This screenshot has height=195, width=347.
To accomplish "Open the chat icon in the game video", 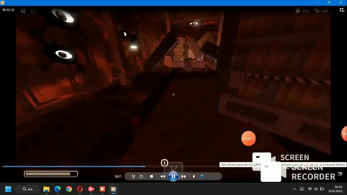I will pyautogui.click(x=34, y=11).
